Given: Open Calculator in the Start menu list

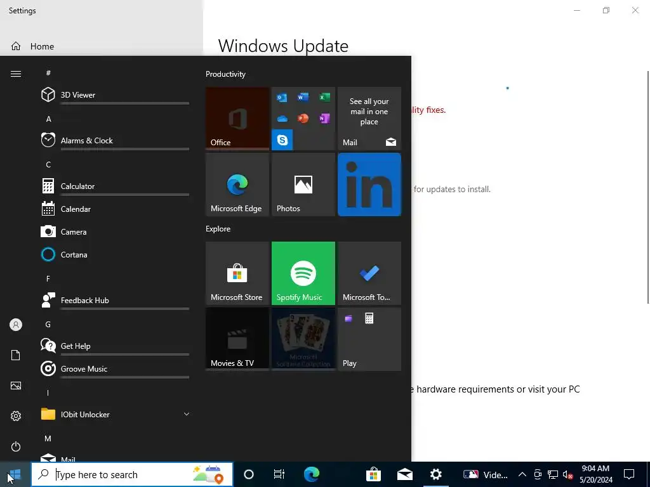Looking at the screenshot, I should click(115, 186).
